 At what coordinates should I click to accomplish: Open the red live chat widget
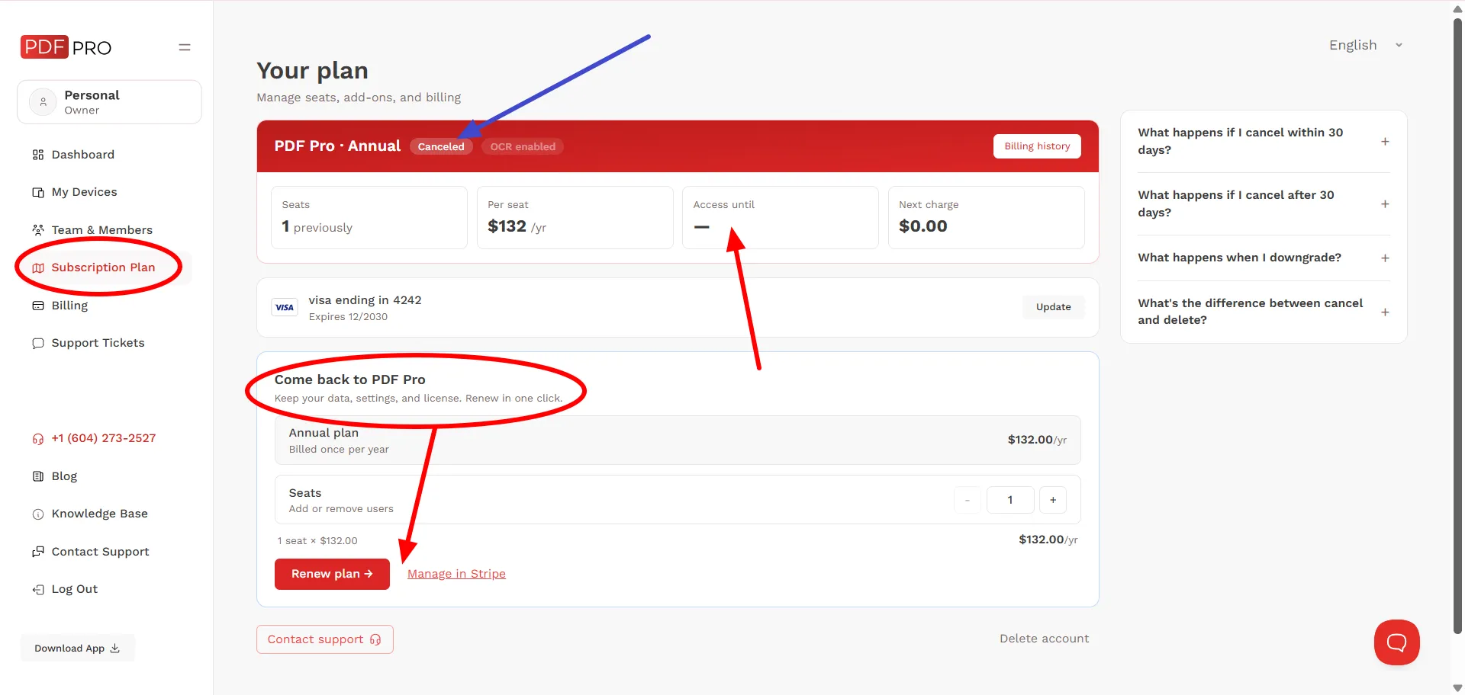[1396, 642]
